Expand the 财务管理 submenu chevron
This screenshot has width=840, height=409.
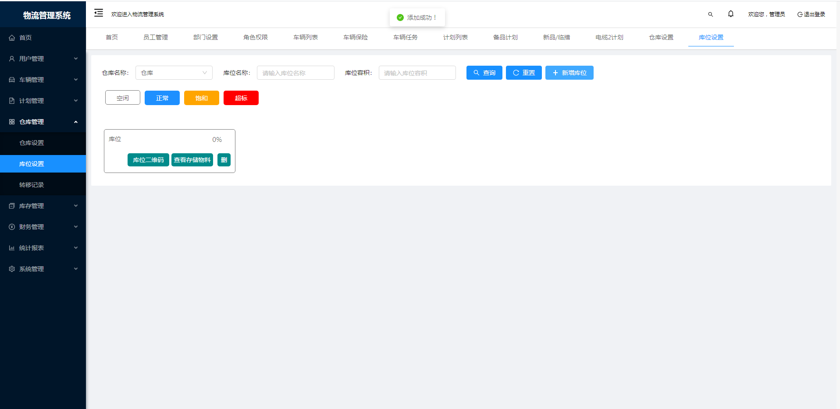76,227
